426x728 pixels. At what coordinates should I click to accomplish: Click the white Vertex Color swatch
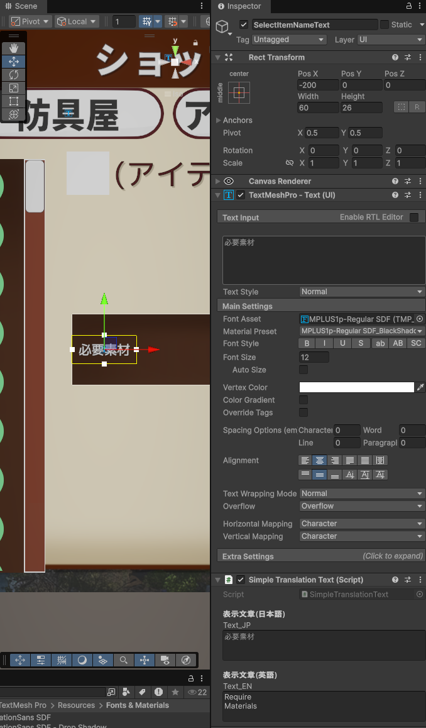(356, 387)
